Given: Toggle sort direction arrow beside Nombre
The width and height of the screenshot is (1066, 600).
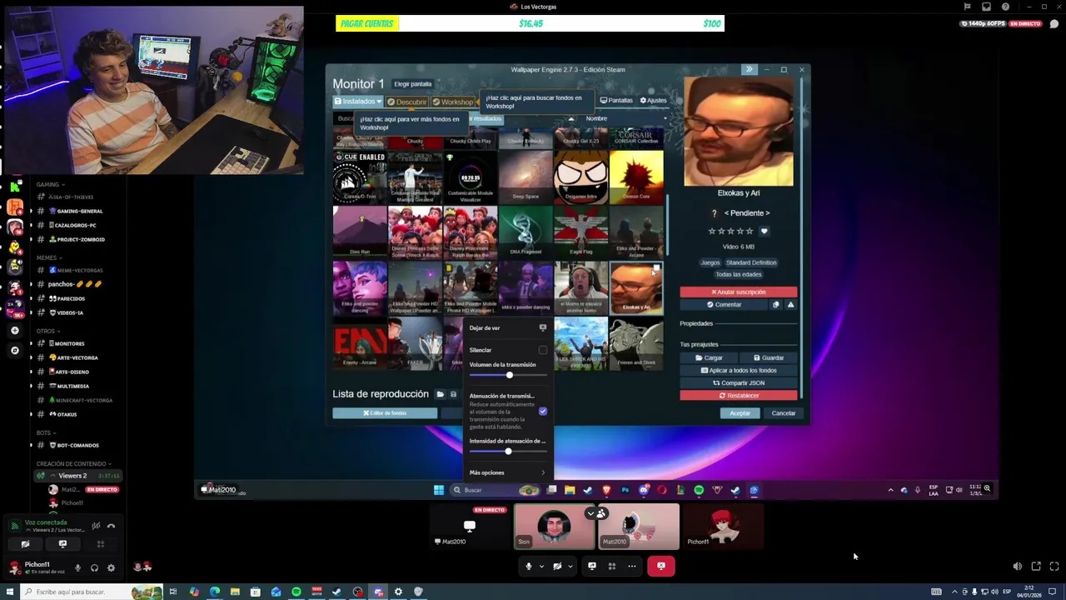Looking at the screenshot, I should tap(571, 118).
